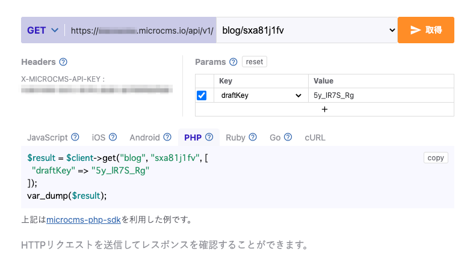Click the help icon beside iOS tab
Image resolution: width=476 pixels, height=269 pixels.
113,138
